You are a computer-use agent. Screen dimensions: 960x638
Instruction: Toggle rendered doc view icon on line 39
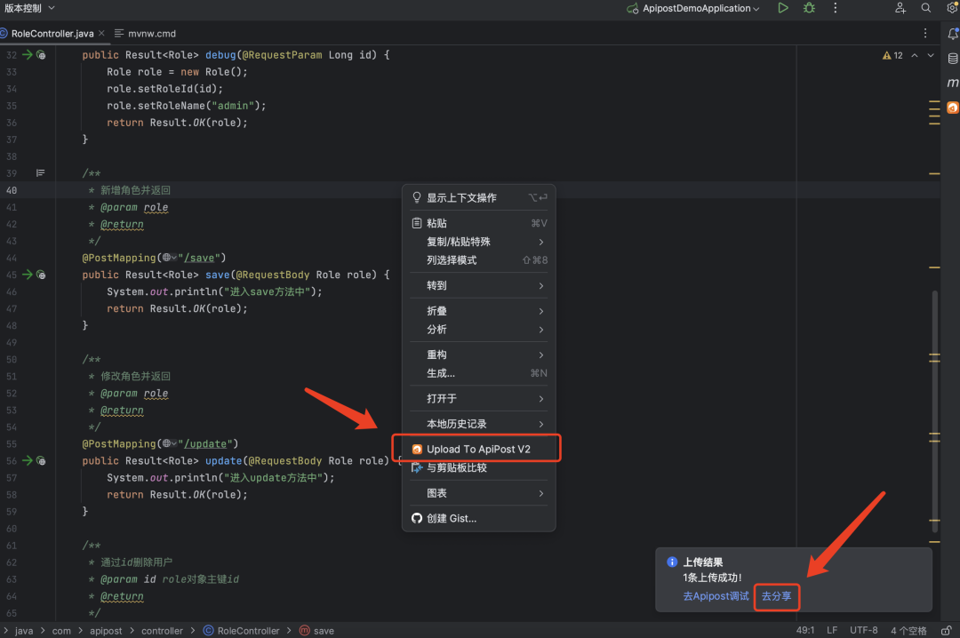click(x=40, y=173)
